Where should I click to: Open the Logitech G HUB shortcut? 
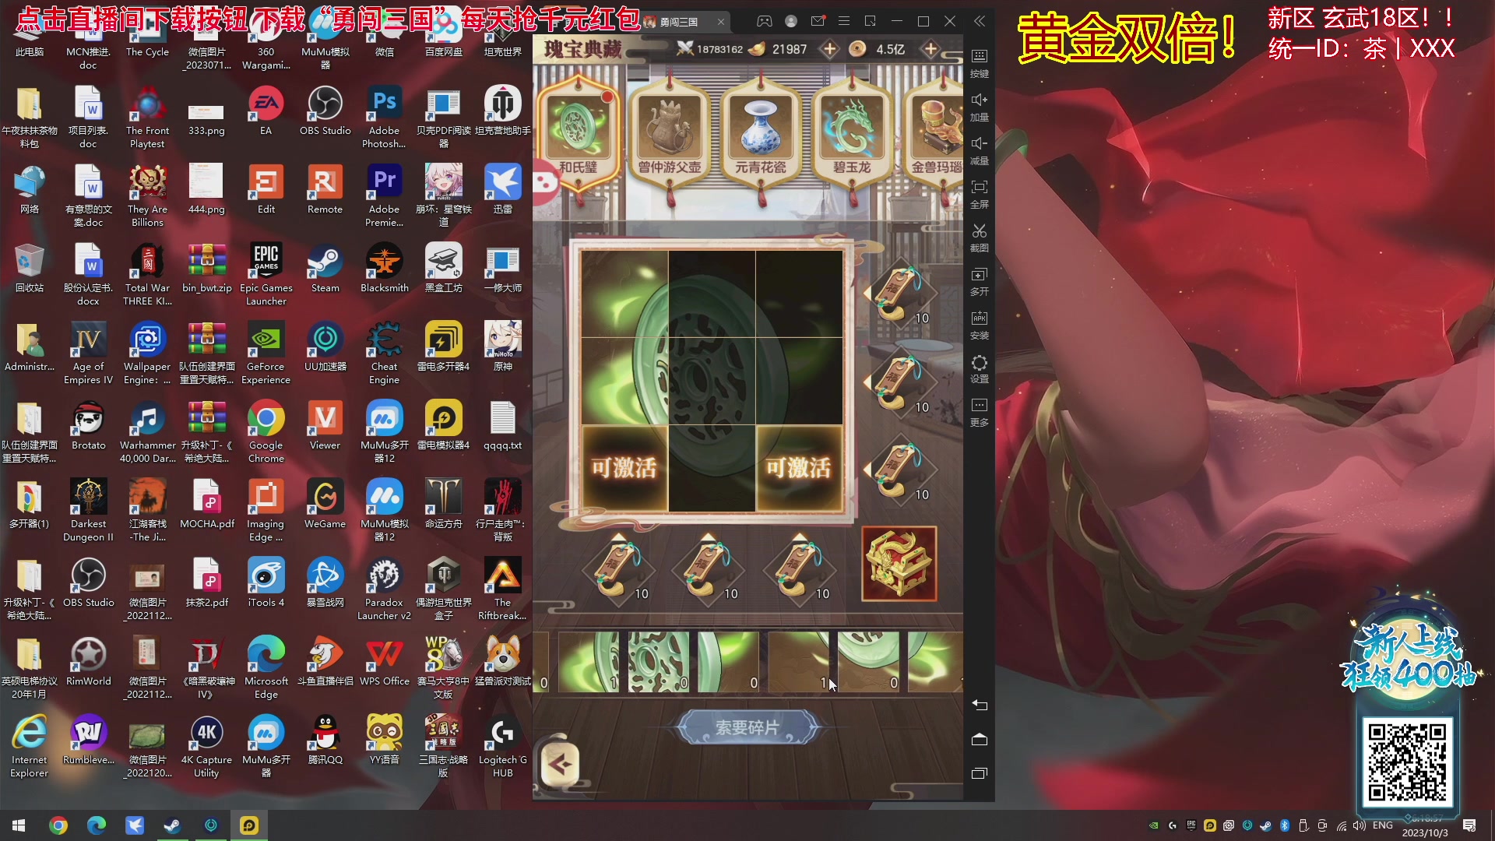click(502, 748)
